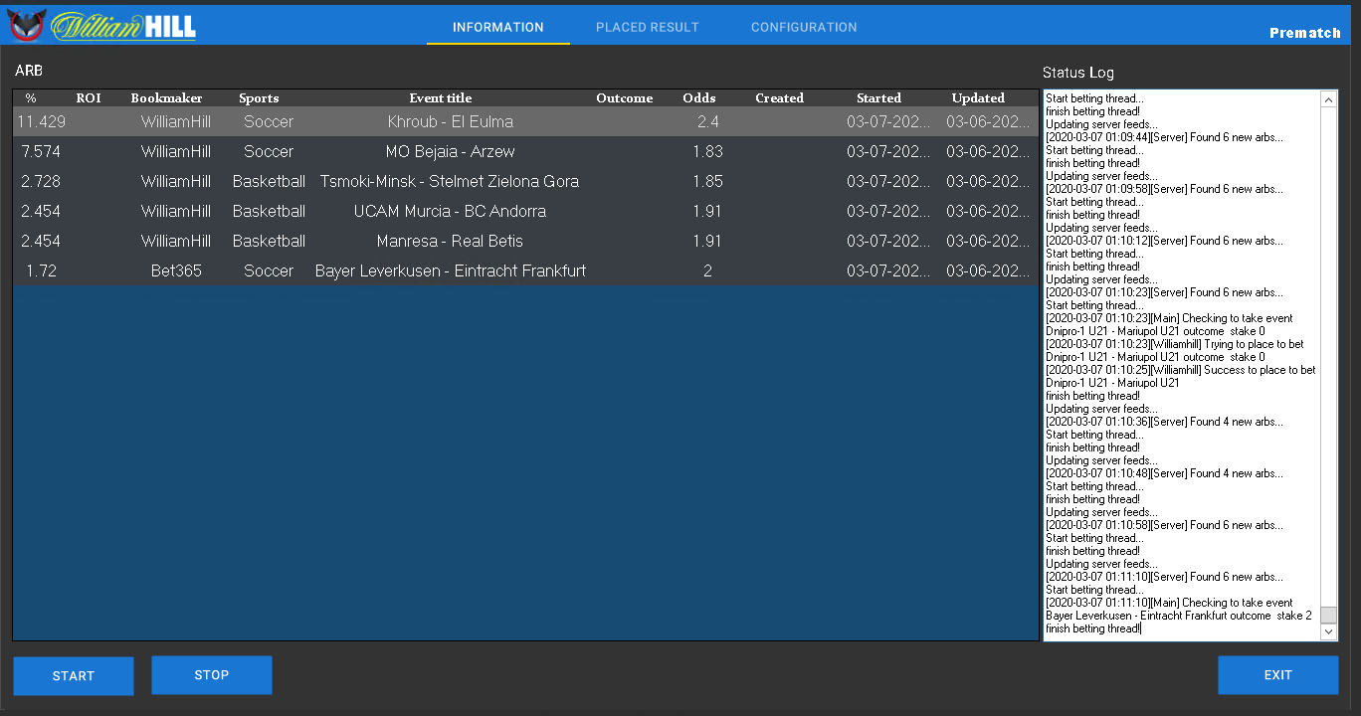Click the EXIT button
The width and height of the screenshot is (1361, 716).
click(x=1278, y=675)
